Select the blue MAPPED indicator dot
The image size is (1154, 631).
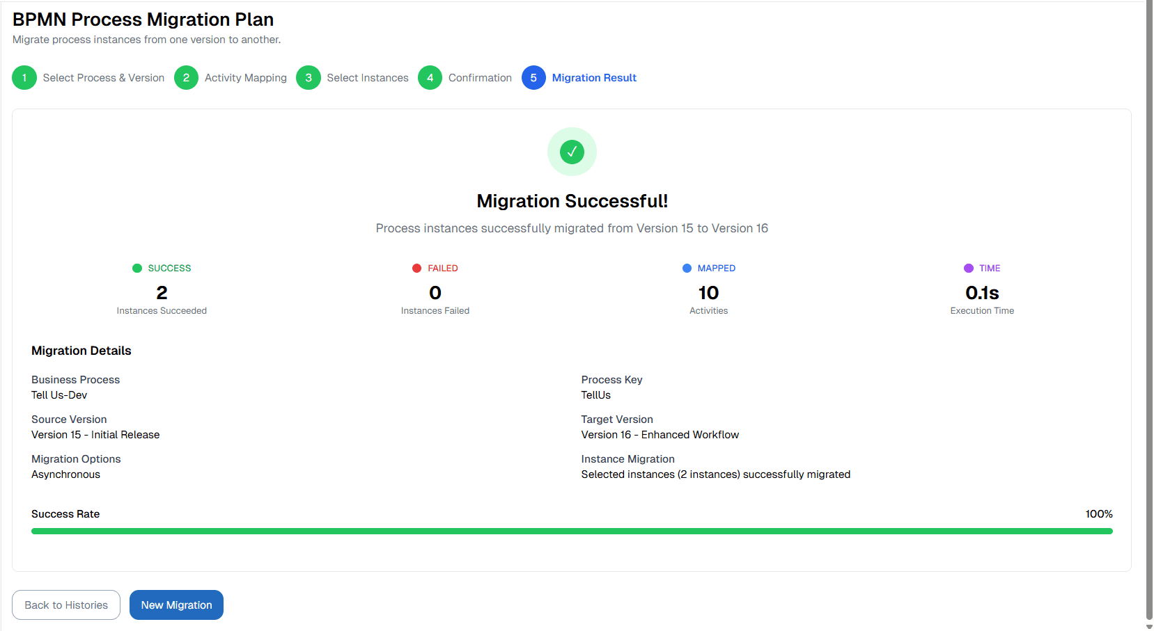(x=686, y=268)
